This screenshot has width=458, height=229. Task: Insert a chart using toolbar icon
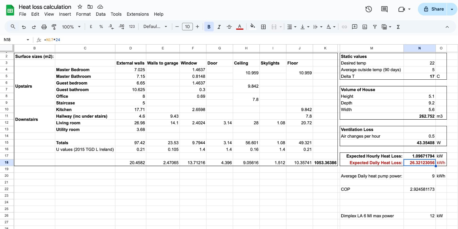[365, 27]
